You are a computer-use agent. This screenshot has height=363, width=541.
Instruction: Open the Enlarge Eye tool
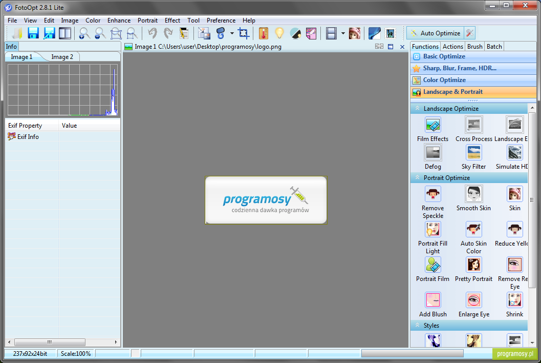tap(474, 305)
